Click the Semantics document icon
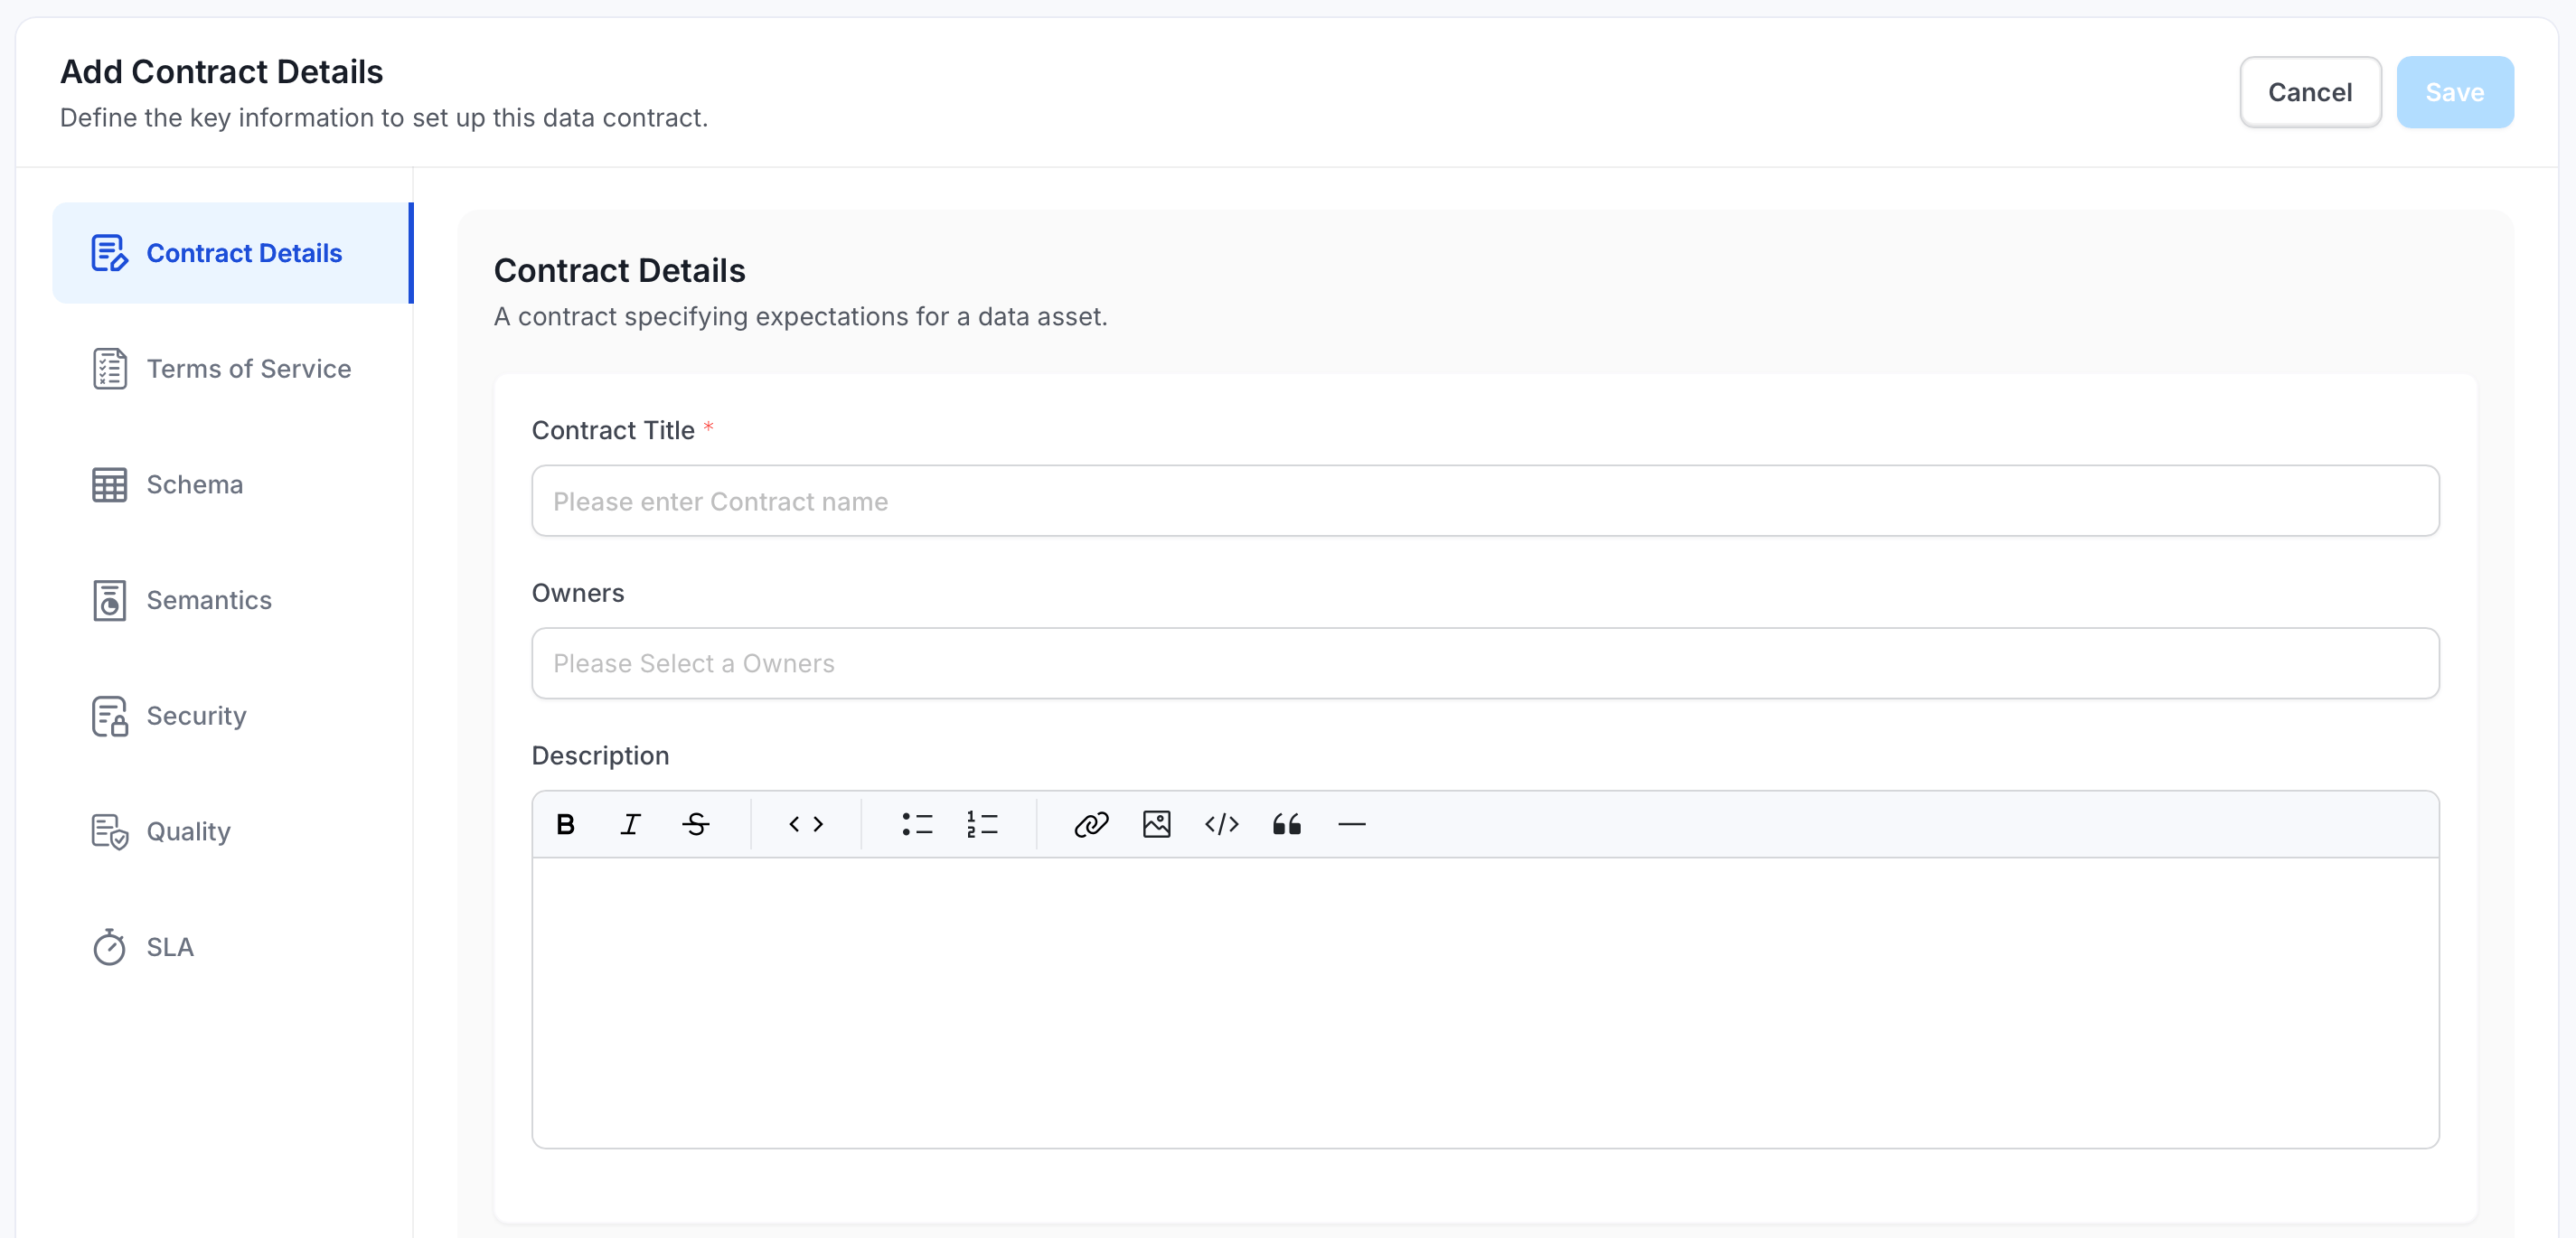 pos(109,600)
